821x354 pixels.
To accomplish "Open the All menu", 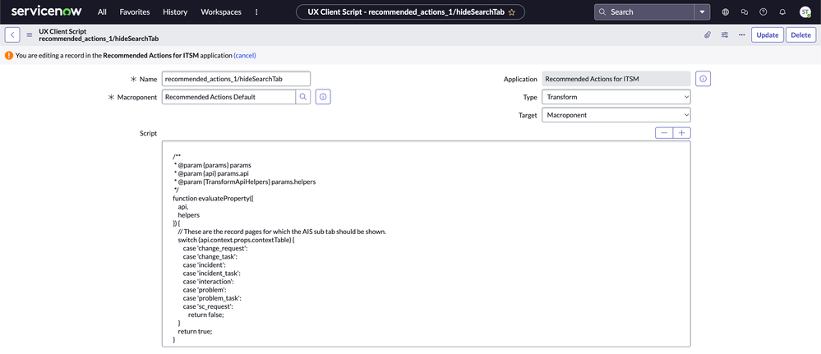I will pos(102,11).
